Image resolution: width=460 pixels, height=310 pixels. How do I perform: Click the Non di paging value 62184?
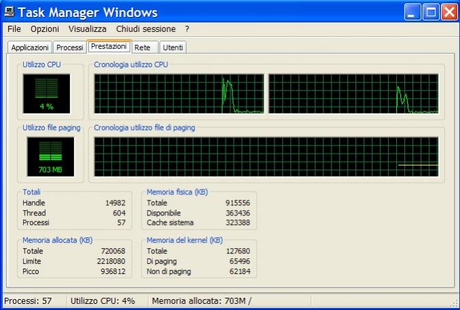[240, 271]
